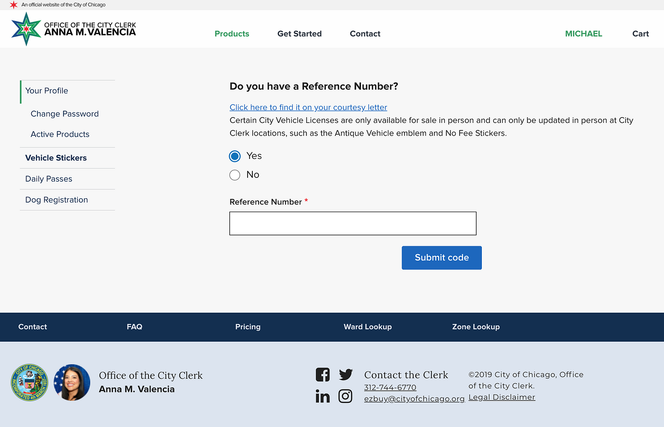The width and height of the screenshot is (664, 427).
Task: Select the No radio button
Action: [235, 175]
